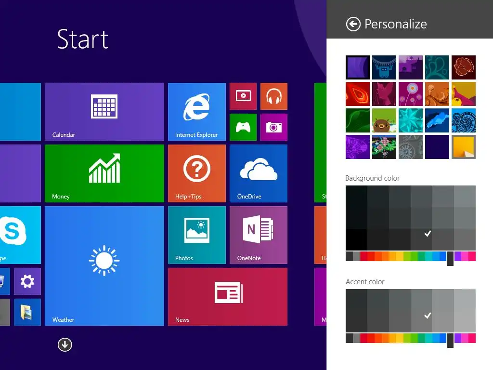Choose the yellow desktop wallpaper background thumbnail
This screenshot has width=493, height=370.
(x=464, y=147)
